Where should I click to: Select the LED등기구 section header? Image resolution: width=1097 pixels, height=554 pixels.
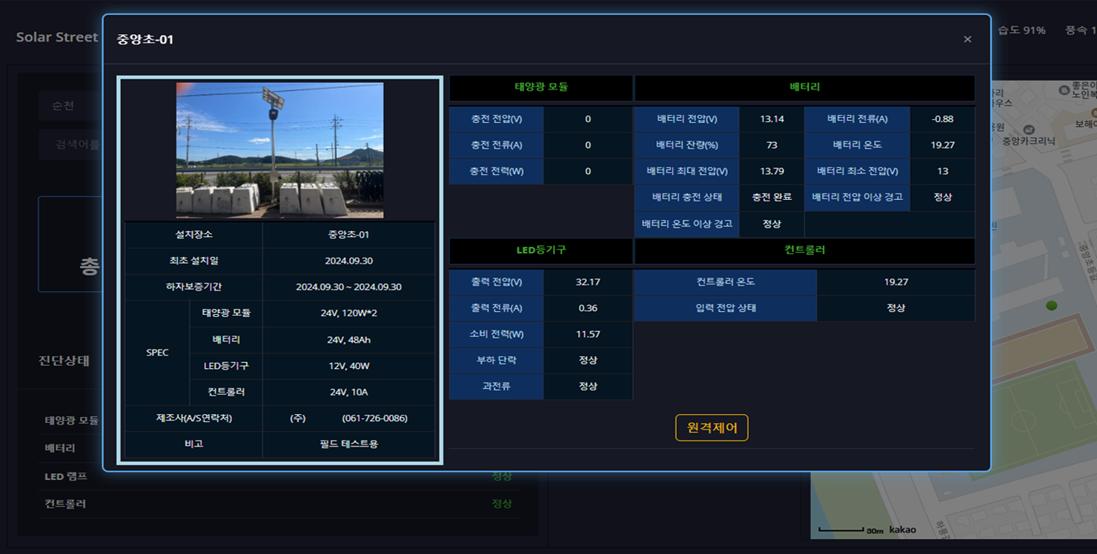coord(541,250)
